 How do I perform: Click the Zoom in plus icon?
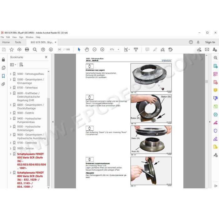(102, 49)
